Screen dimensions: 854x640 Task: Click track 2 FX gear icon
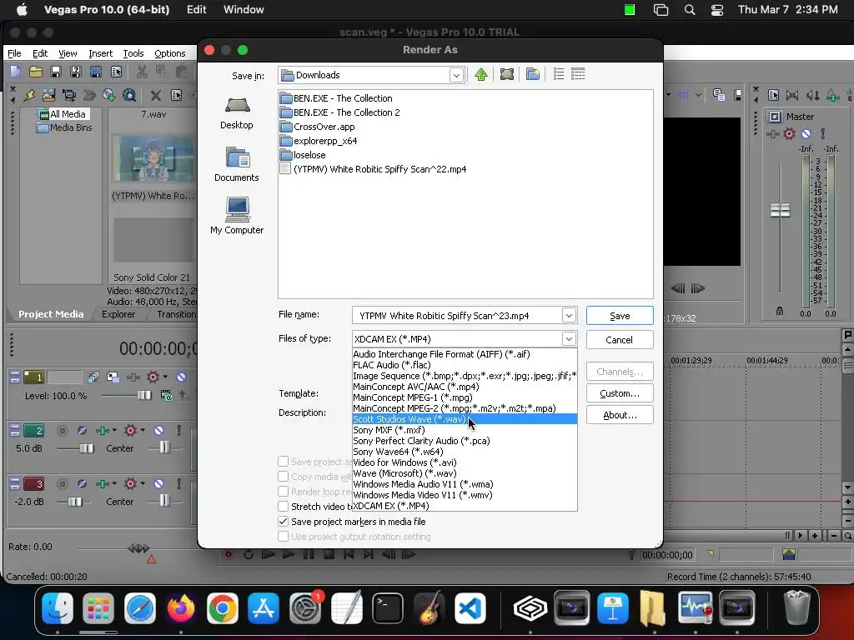click(x=130, y=431)
